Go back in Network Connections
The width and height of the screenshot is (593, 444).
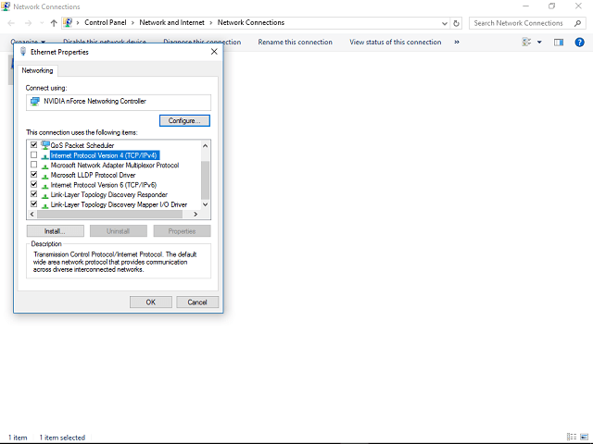point(11,23)
